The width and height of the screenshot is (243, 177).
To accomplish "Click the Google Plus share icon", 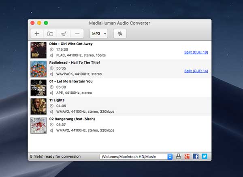I will pyautogui.click(x=187, y=156).
